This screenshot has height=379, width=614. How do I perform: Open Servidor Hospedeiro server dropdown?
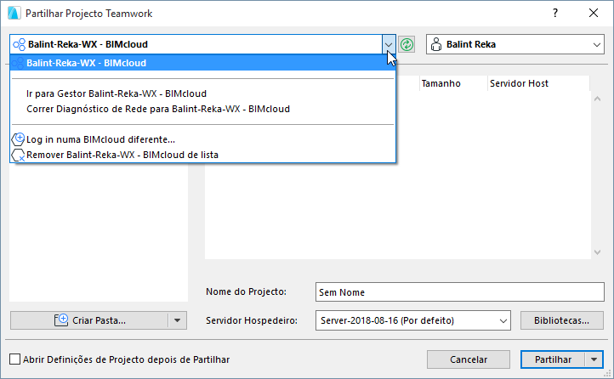click(413, 320)
